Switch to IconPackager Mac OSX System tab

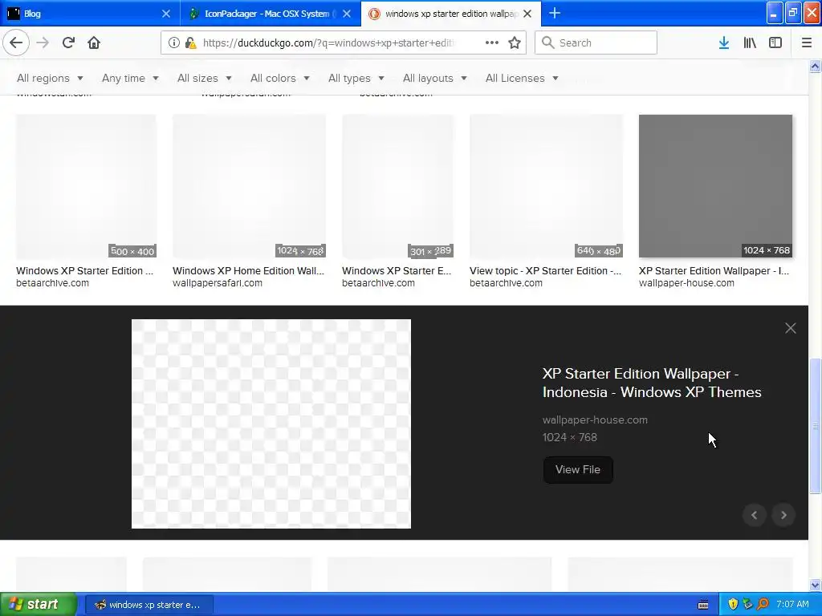point(271,14)
